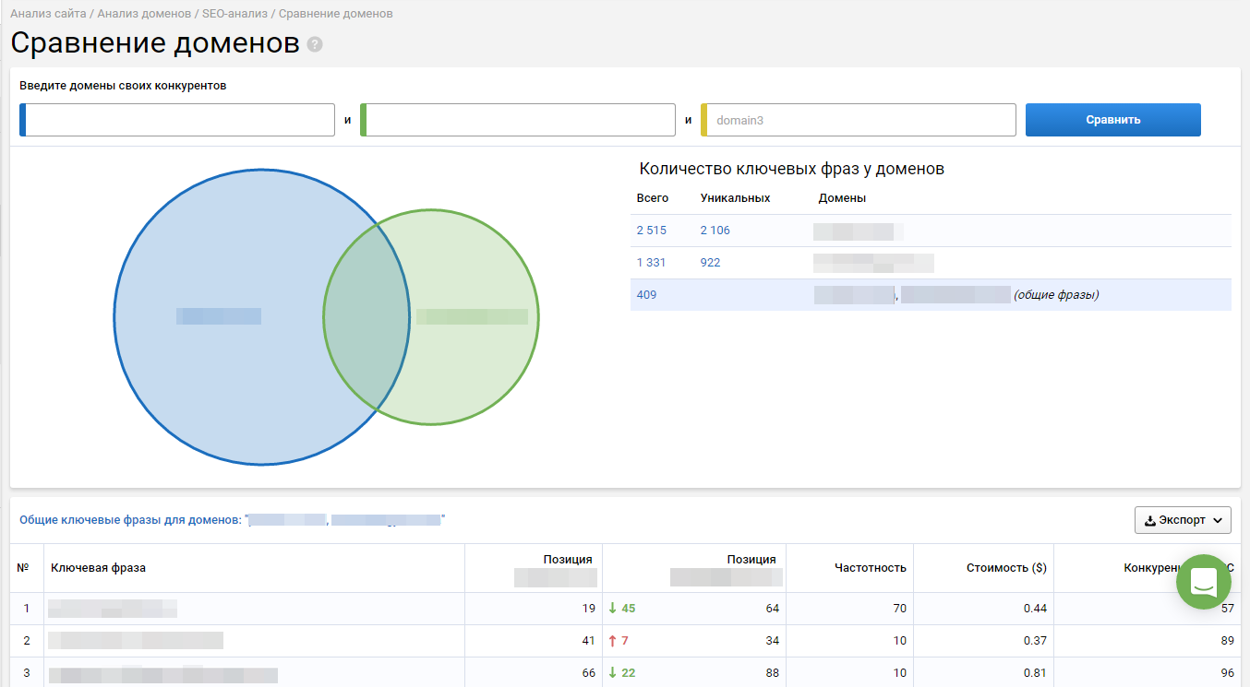Click the green circle in the Venn diagram

(x=480, y=369)
